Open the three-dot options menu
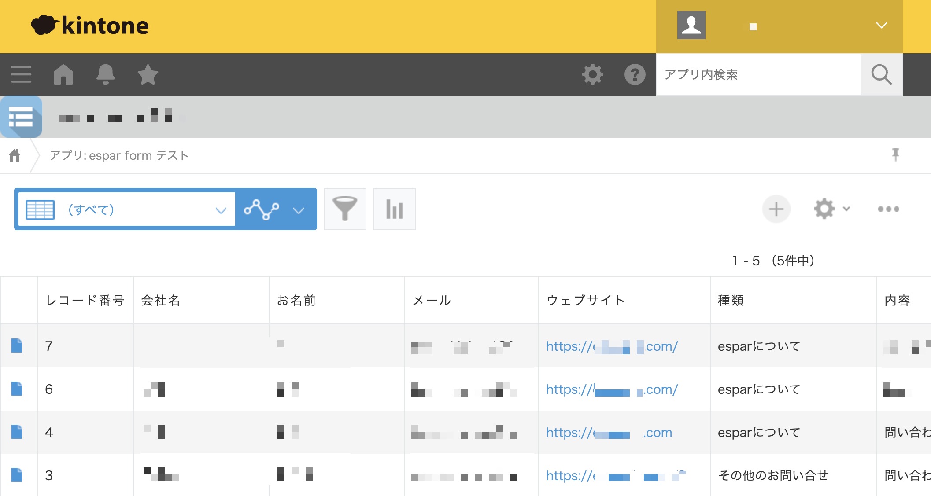The height and width of the screenshot is (496, 931). point(888,209)
